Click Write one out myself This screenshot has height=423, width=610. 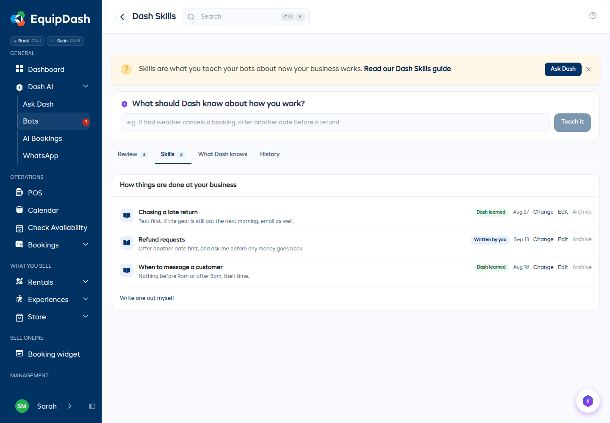tap(147, 298)
